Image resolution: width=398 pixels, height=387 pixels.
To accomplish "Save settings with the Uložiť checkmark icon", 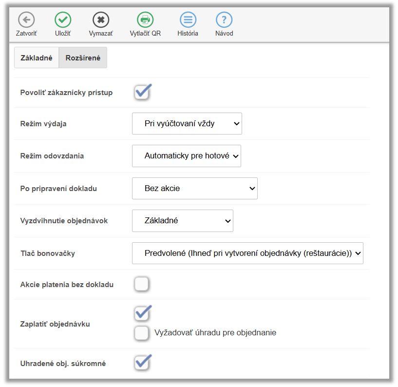I will 63,20.
